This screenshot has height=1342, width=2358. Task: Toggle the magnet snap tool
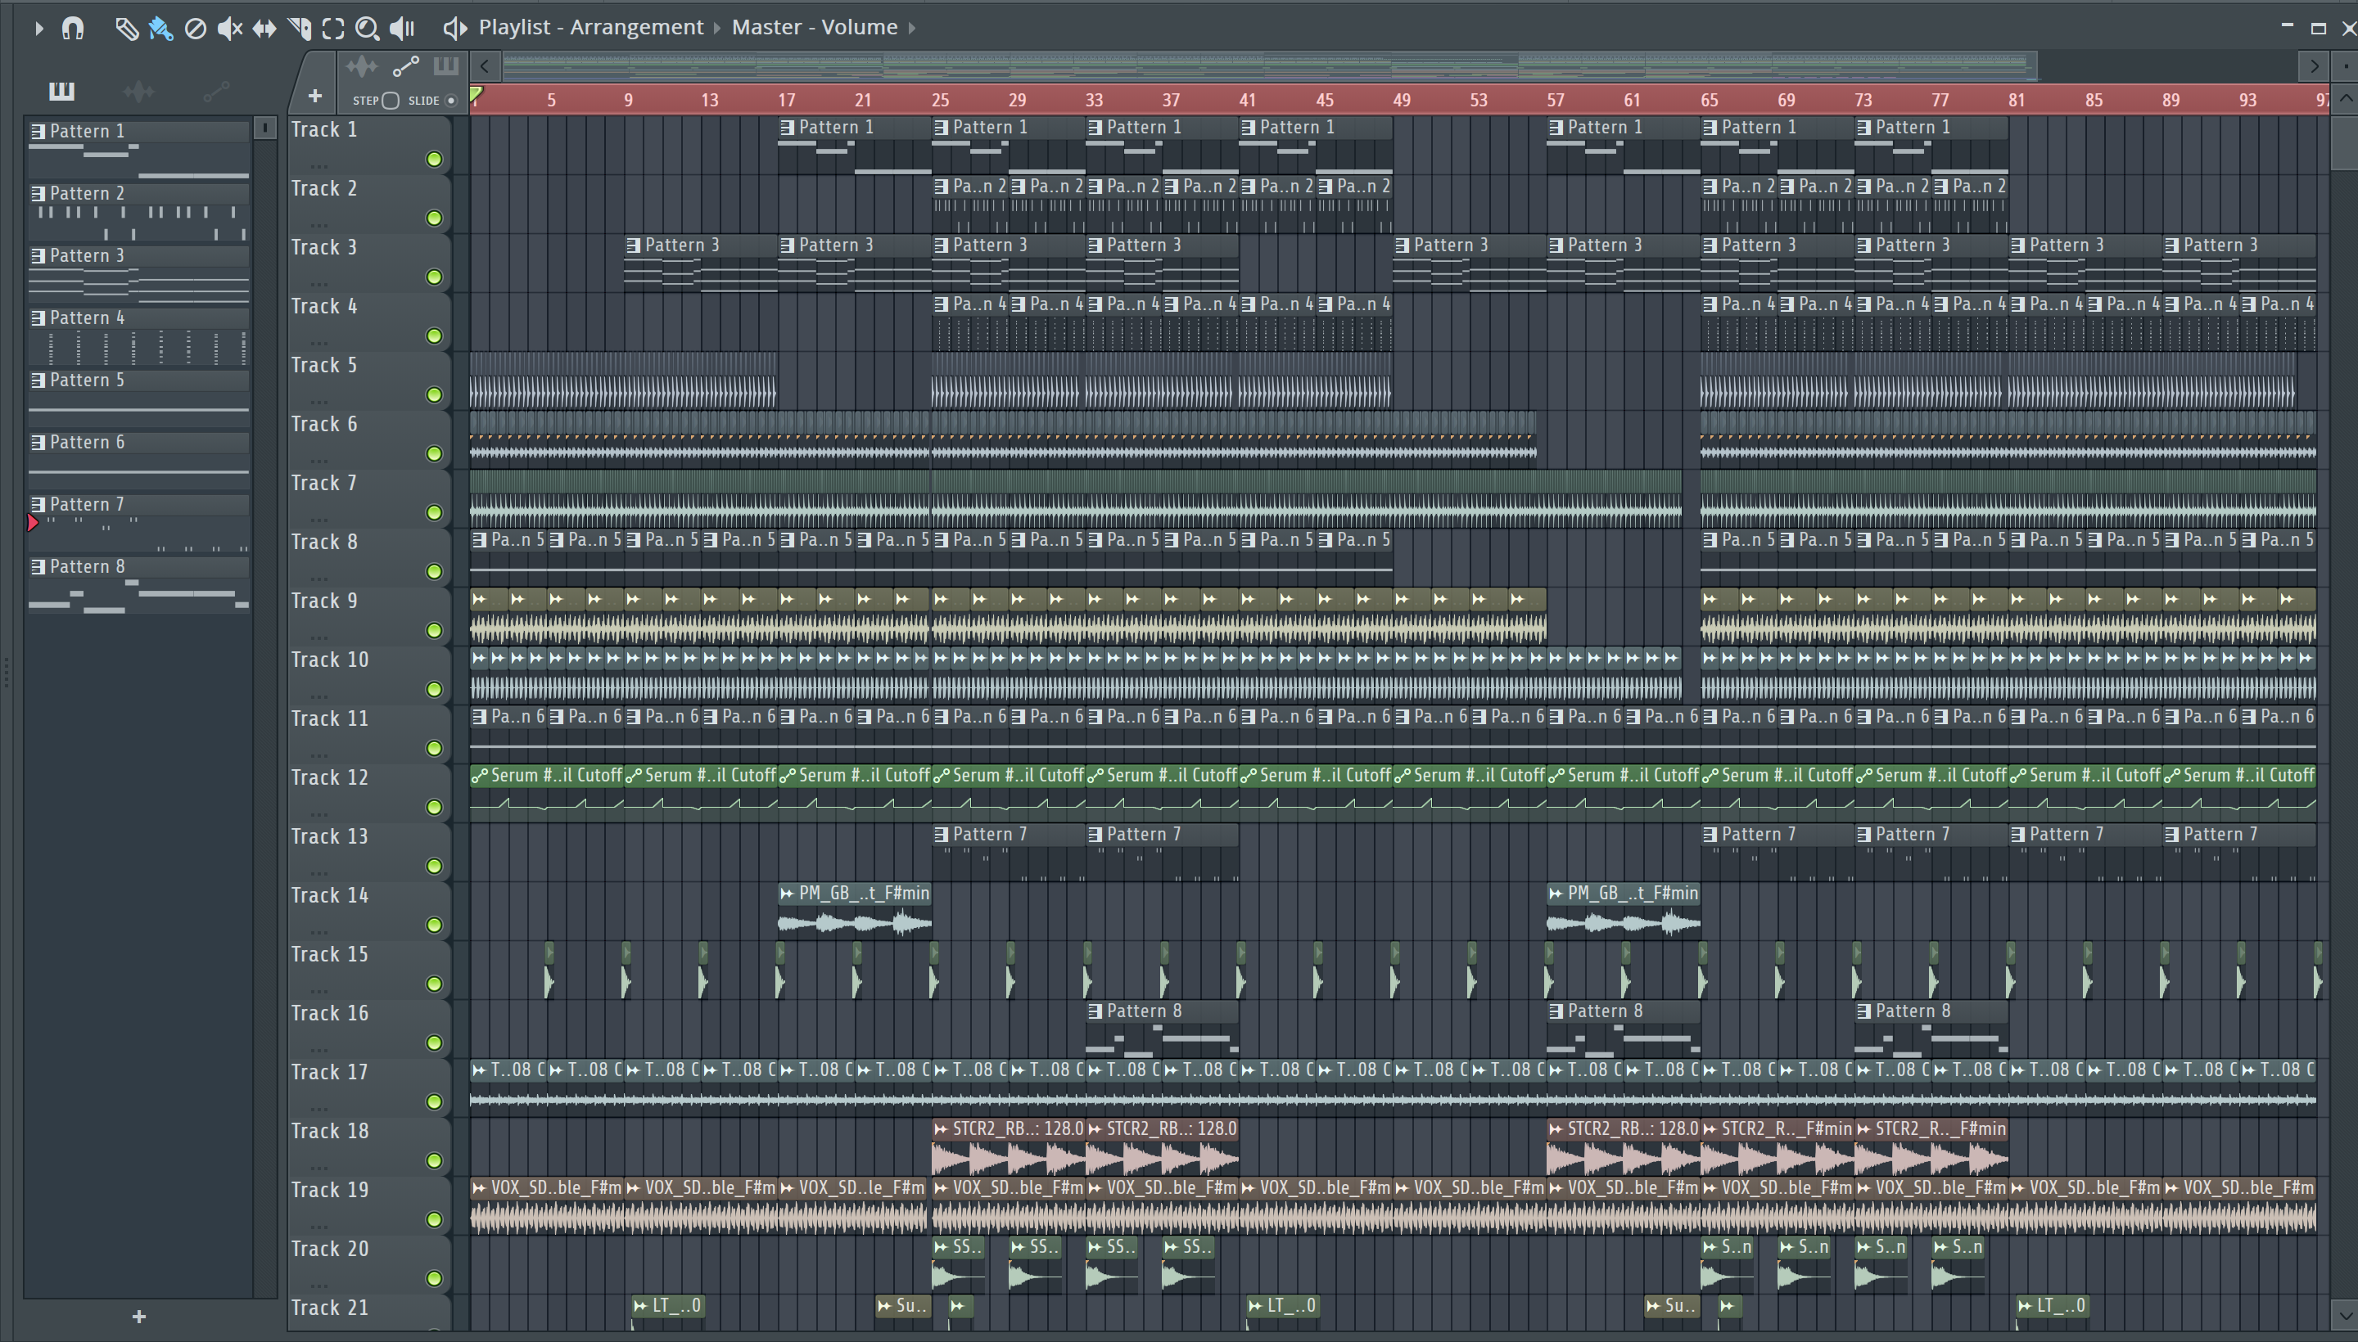point(73,29)
